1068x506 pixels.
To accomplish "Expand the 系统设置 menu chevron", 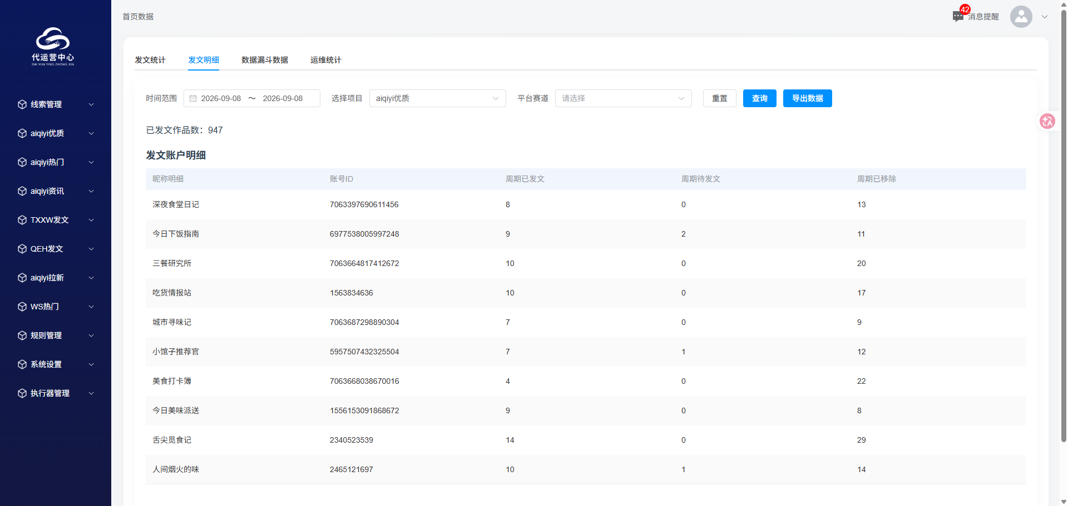I will click(91, 364).
